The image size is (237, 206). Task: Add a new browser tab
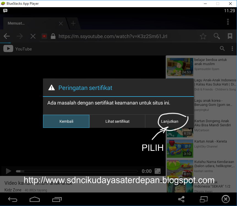[73, 23]
